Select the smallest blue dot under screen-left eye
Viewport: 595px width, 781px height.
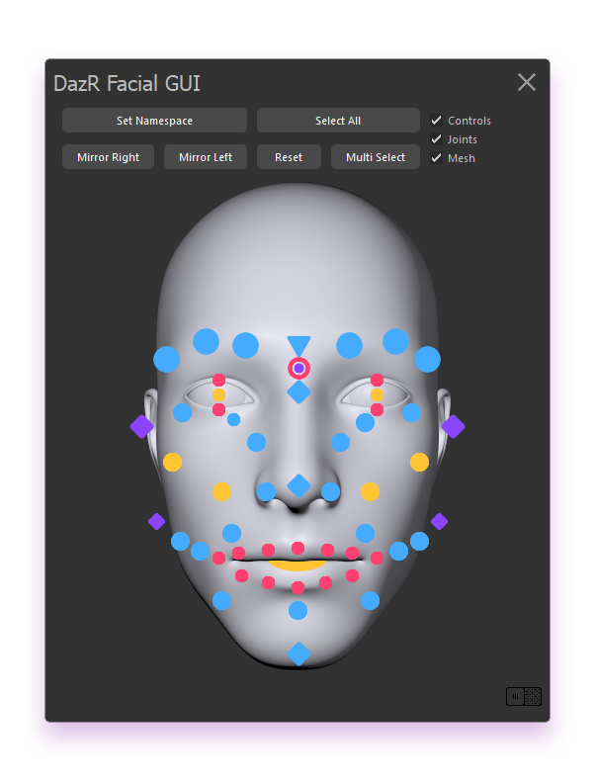[233, 419]
